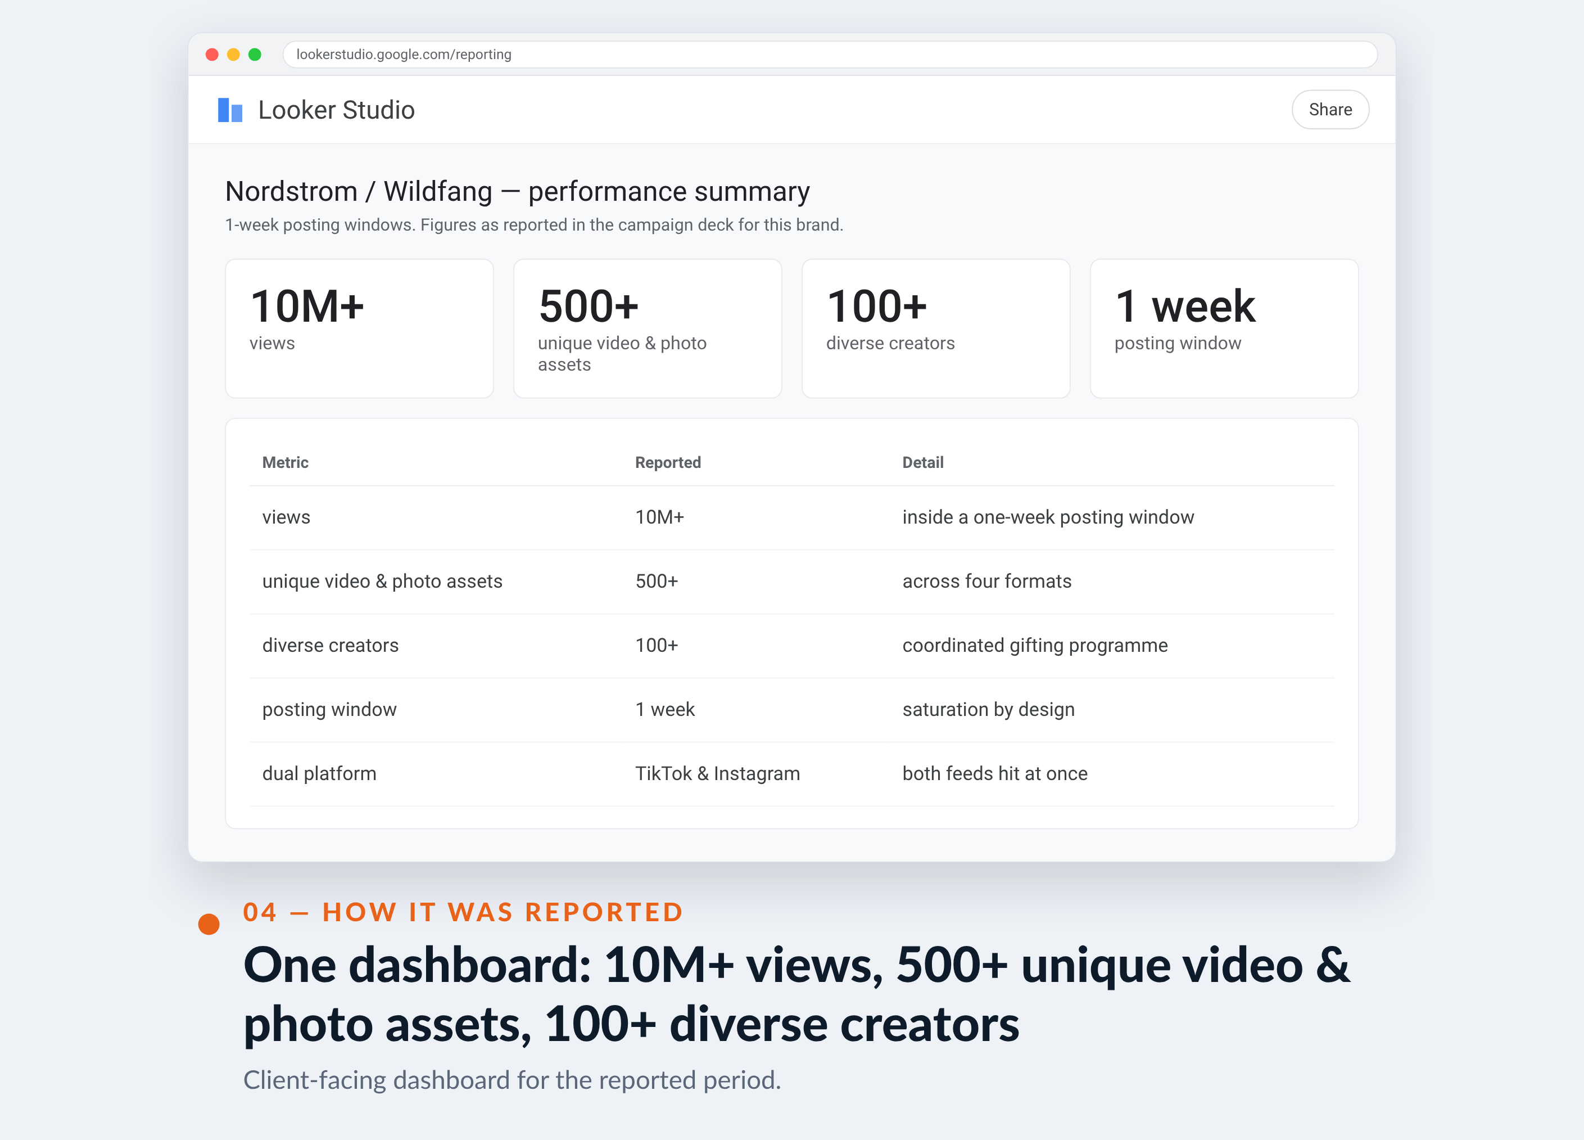Click 'inside a one-week posting window' detail

click(1048, 517)
